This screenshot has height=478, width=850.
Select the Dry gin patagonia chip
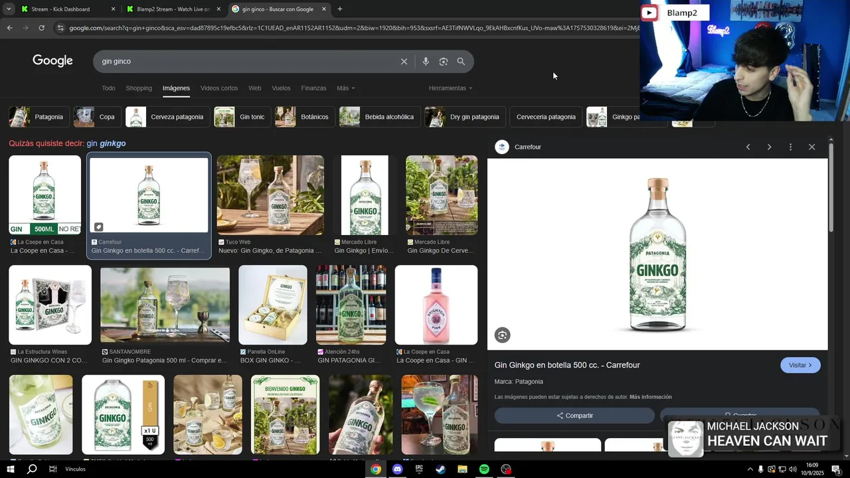465,117
